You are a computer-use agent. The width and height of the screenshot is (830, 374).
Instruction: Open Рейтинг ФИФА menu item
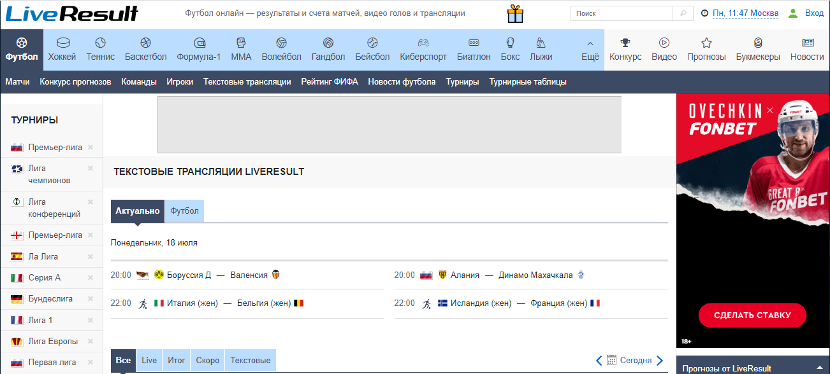click(x=330, y=82)
